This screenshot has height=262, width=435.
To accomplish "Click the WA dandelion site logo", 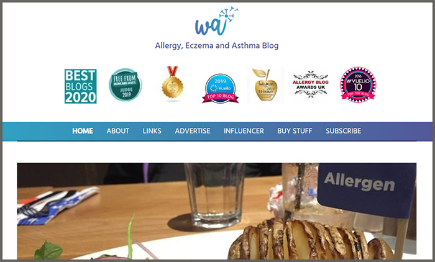I will pyautogui.click(x=217, y=21).
